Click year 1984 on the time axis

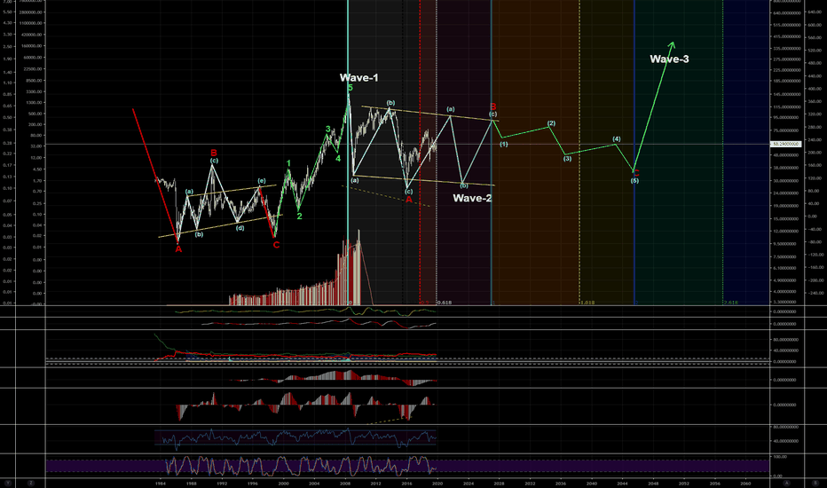click(x=161, y=483)
